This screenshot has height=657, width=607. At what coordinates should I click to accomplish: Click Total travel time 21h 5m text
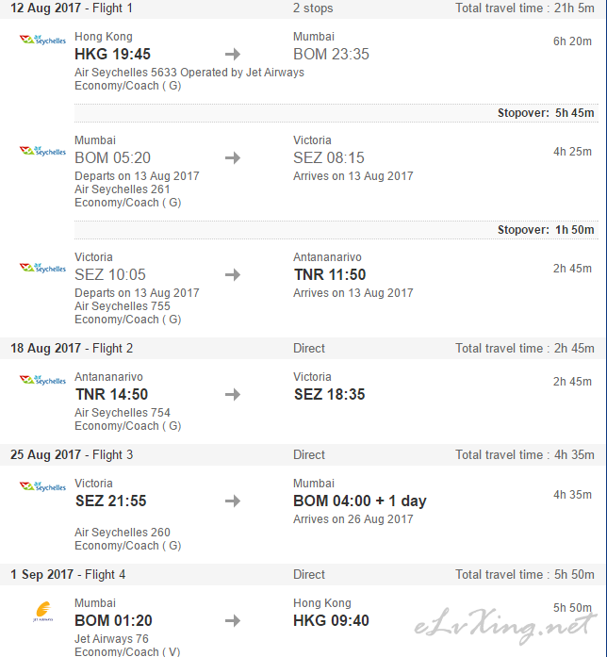pos(525,8)
